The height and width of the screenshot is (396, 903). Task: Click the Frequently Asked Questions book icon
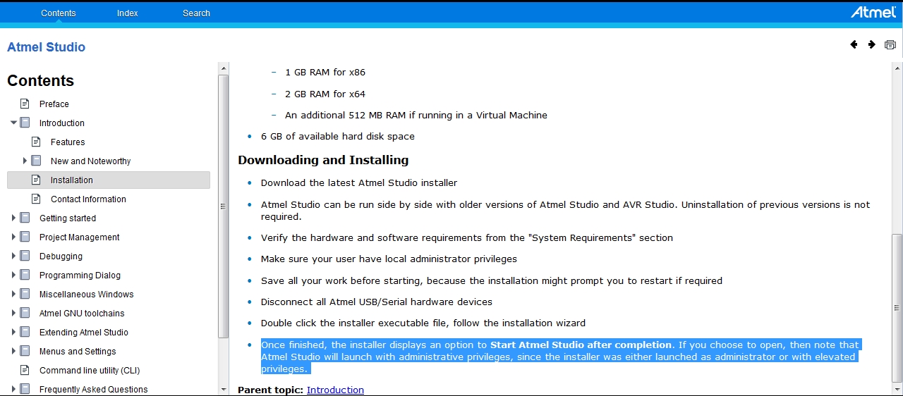click(x=25, y=389)
